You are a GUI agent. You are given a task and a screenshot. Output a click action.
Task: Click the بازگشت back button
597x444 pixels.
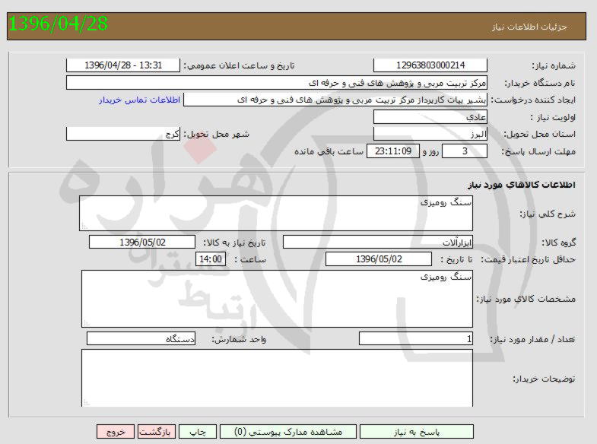tap(157, 431)
